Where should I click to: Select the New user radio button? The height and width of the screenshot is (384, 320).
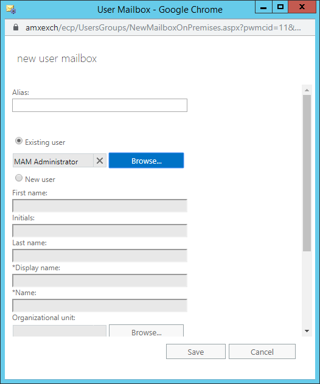pyautogui.click(x=19, y=178)
